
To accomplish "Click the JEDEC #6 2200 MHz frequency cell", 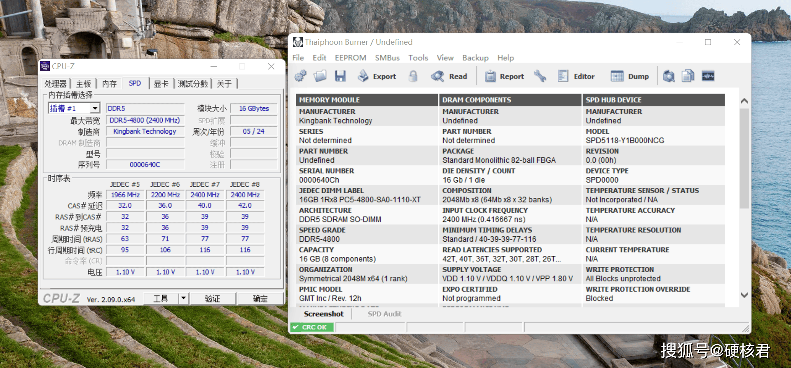I will point(165,195).
